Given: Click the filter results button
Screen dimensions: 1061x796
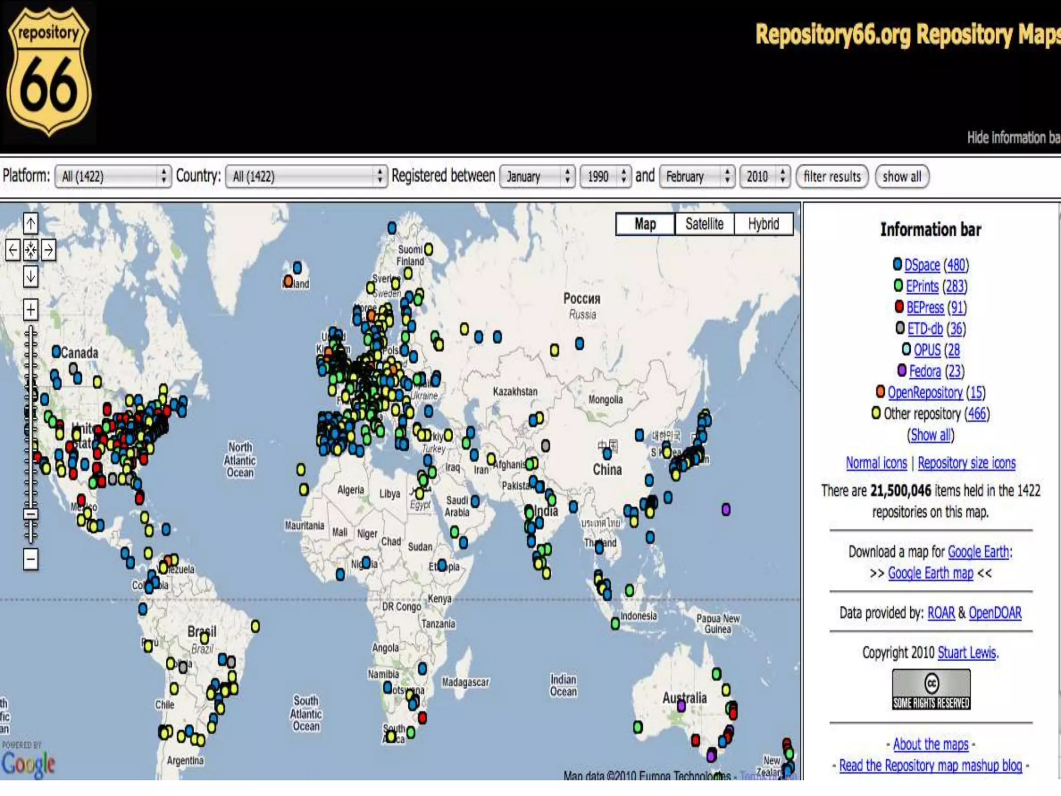Looking at the screenshot, I should 832,176.
